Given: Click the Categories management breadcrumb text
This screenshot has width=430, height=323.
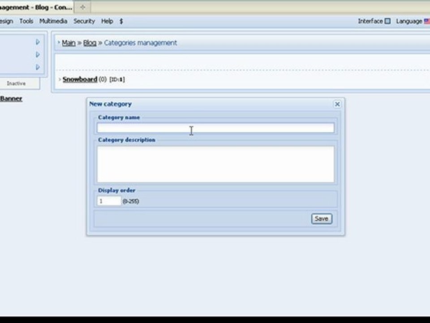Looking at the screenshot, I should click(x=140, y=43).
